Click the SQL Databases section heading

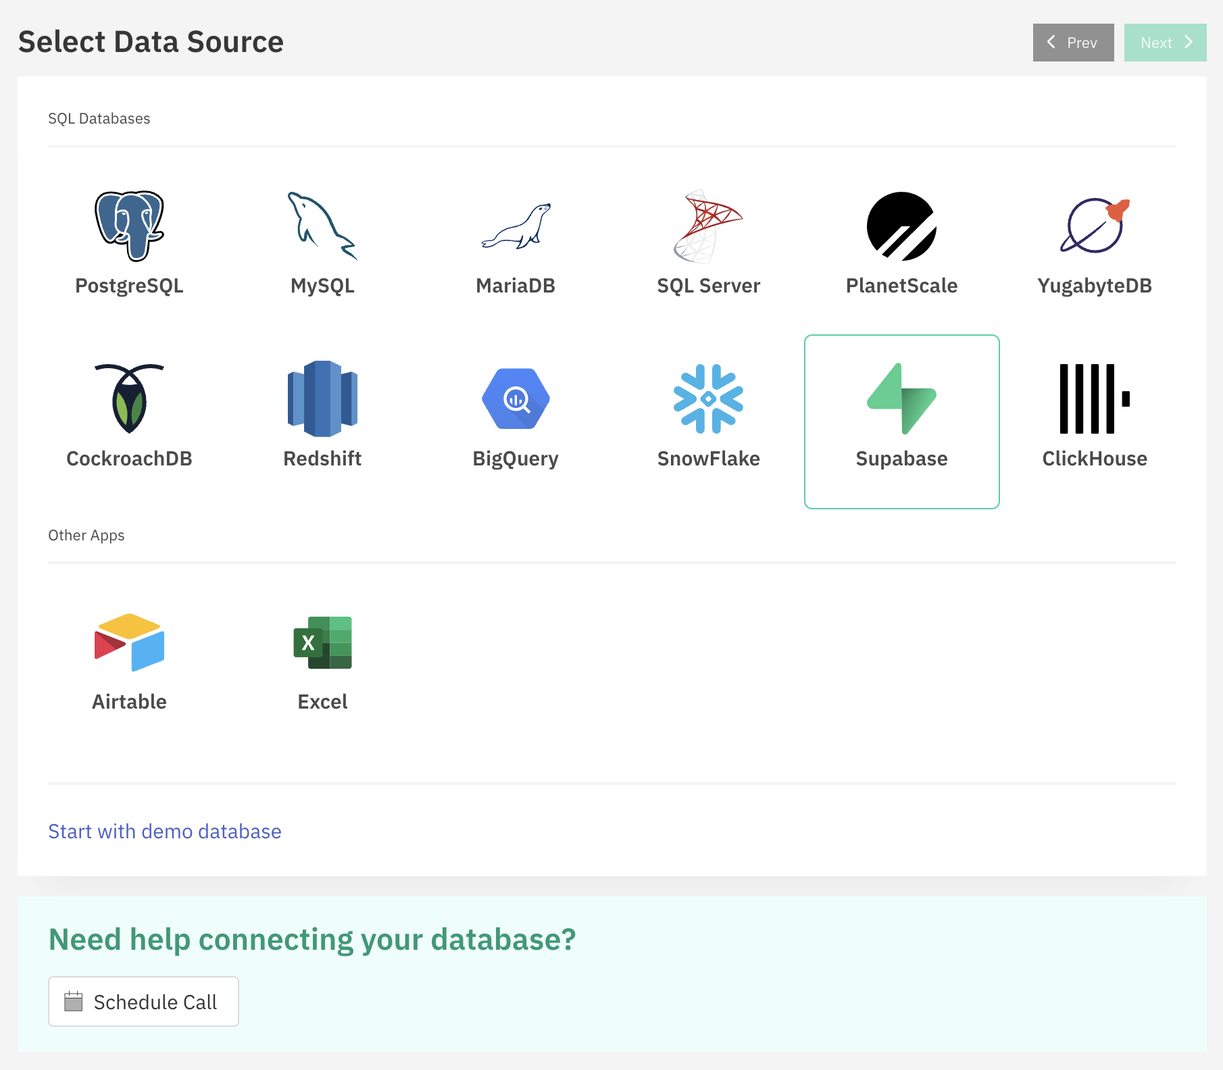click(x=99, y=118)
